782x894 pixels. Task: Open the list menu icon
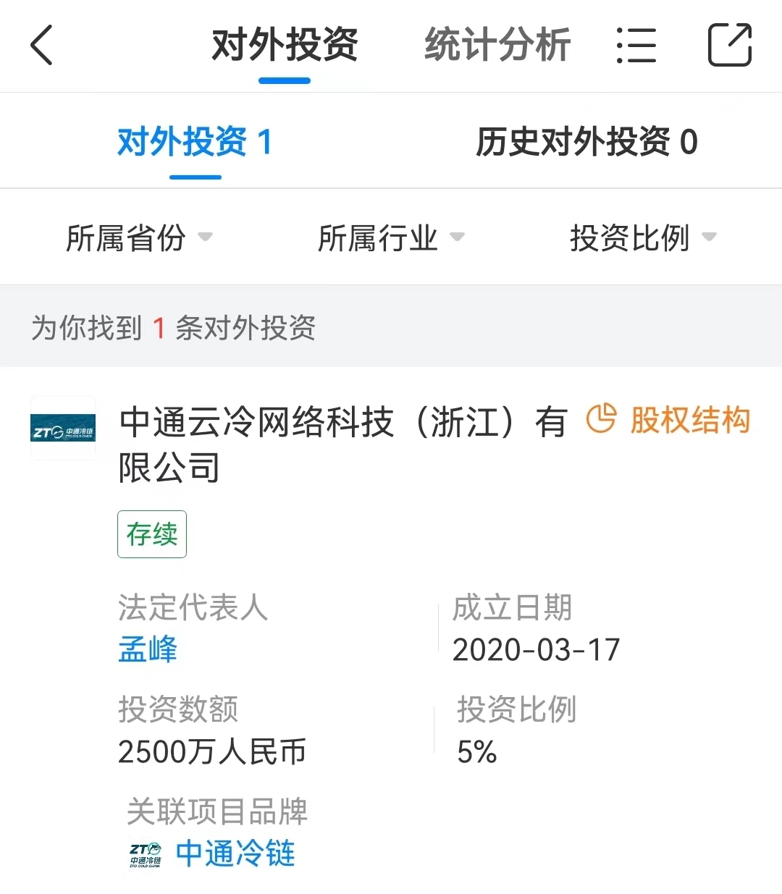click(x=636, y=46)
